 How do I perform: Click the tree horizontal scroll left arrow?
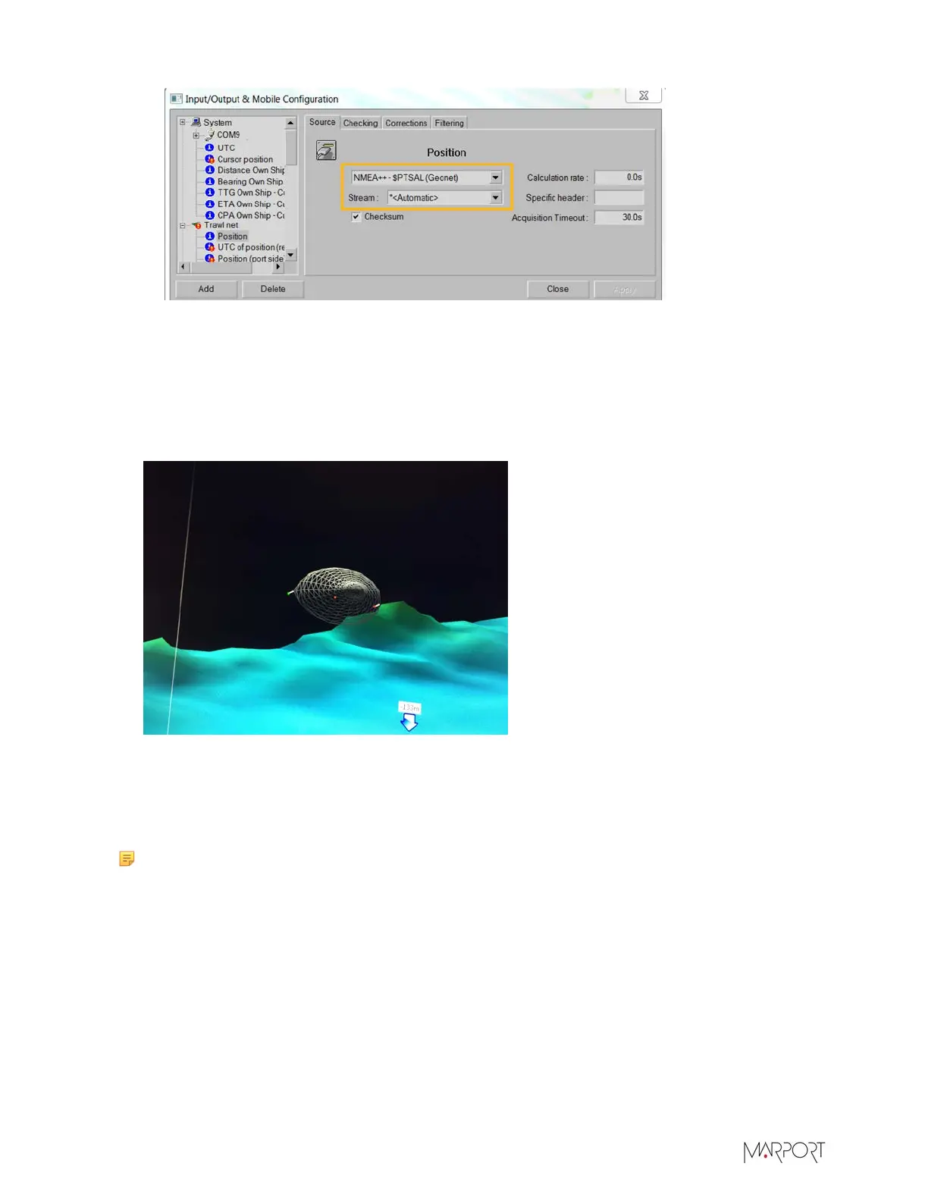pos(183,267)
